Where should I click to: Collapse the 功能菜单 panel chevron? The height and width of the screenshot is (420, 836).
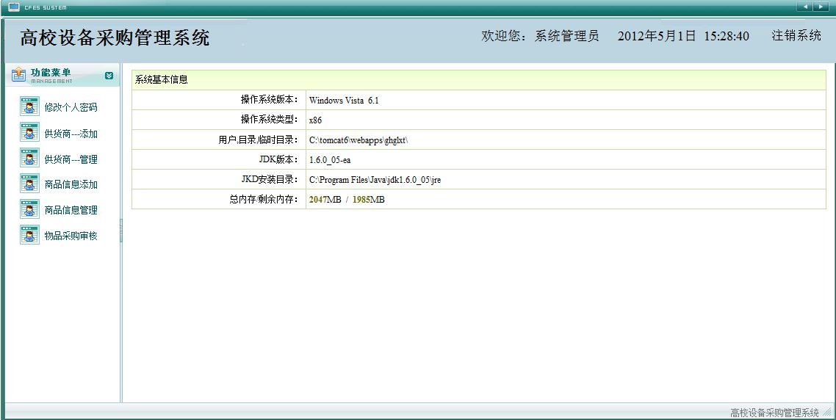109,76
